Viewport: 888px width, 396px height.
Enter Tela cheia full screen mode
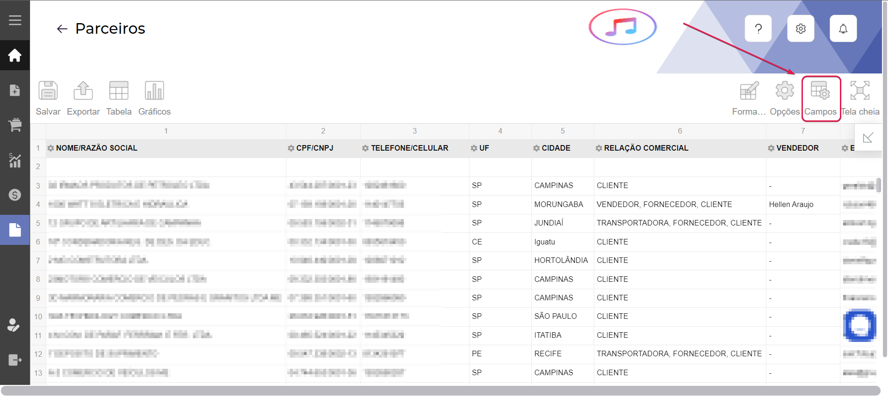pos(860,98)
